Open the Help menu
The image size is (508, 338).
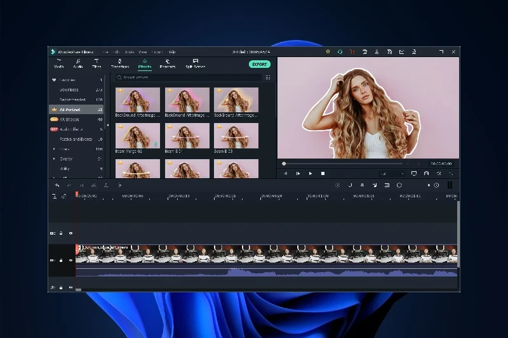tap(171, 52)
